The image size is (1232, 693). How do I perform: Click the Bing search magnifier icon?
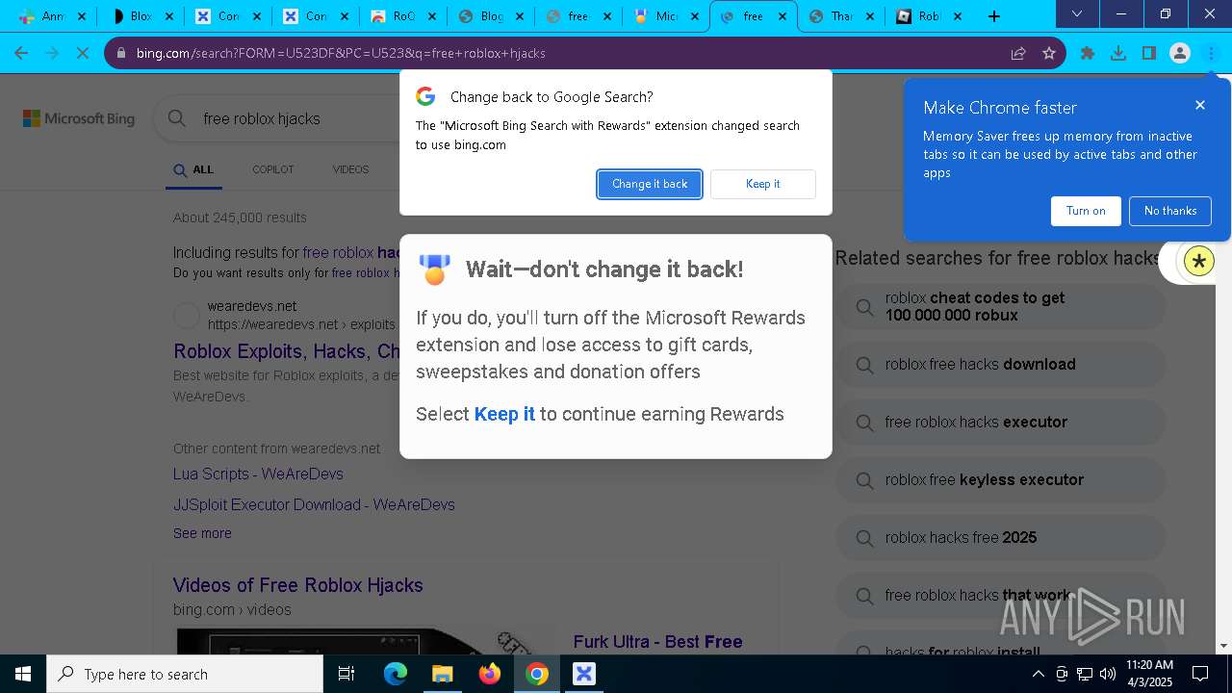coord(177,118)
